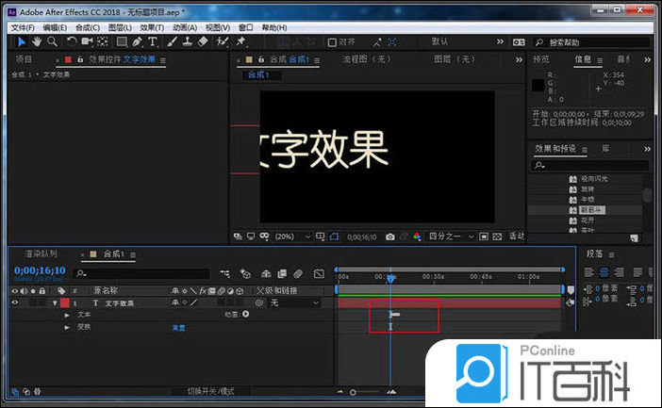Select the Horizontal Type tool
662x408 pixels.
pyautogui.click(x=153, y=41)
